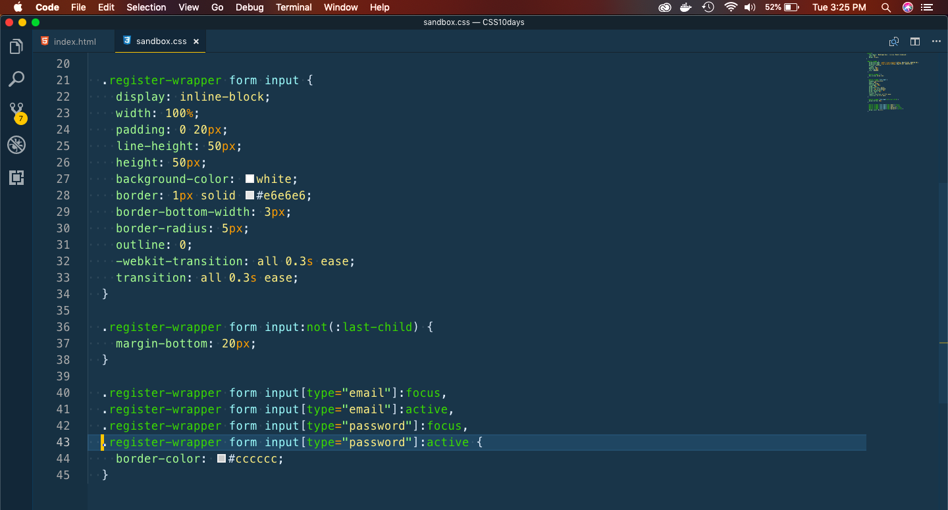Open the More Actions ellipsis menu
Image resolution: width=948 pixels, height=510 pixels.
click(936, 41)
